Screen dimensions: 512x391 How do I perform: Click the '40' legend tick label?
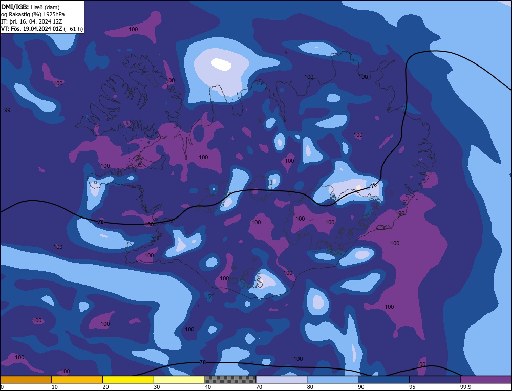click(x=208, y=387)
